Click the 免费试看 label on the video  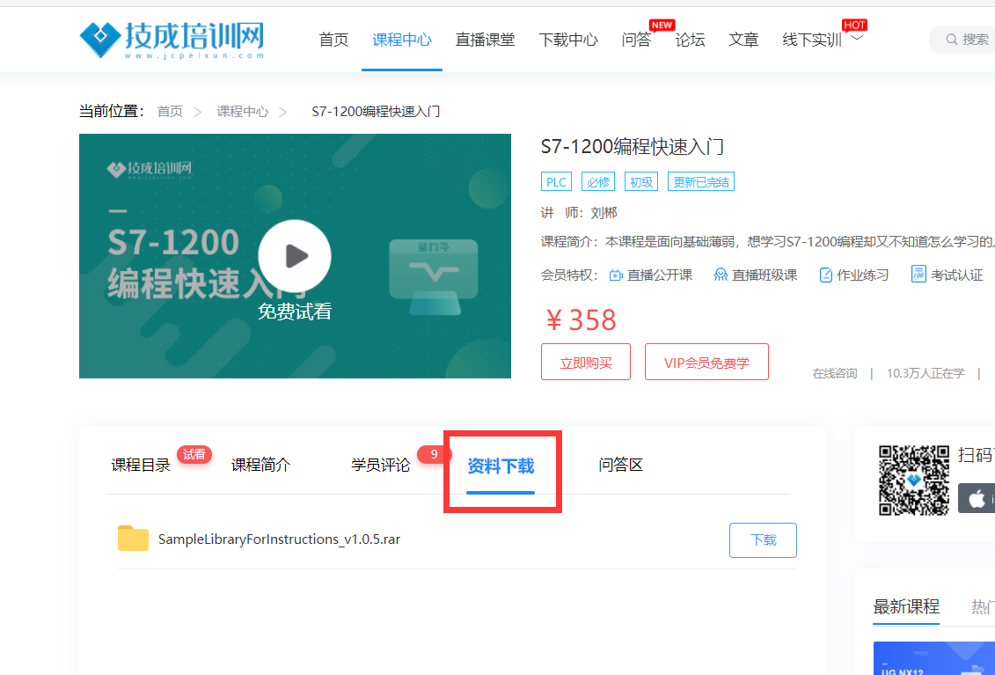pyautogui.click(x=295, y=312)
